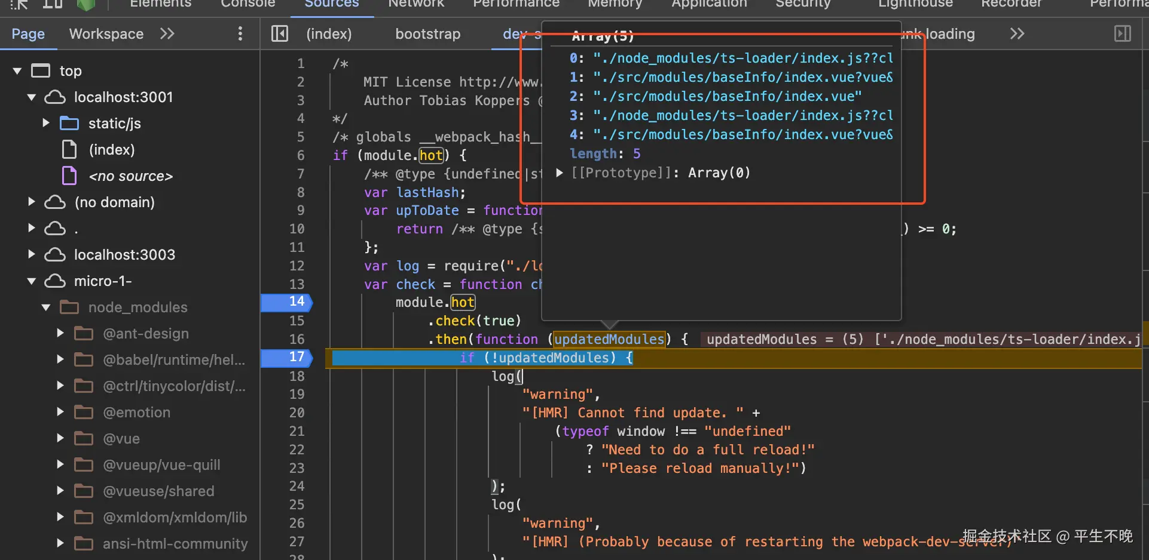Screen dimensions: 1149x560
Task: Click the @ant-design folder icon
Action: [x=84, y=333]
